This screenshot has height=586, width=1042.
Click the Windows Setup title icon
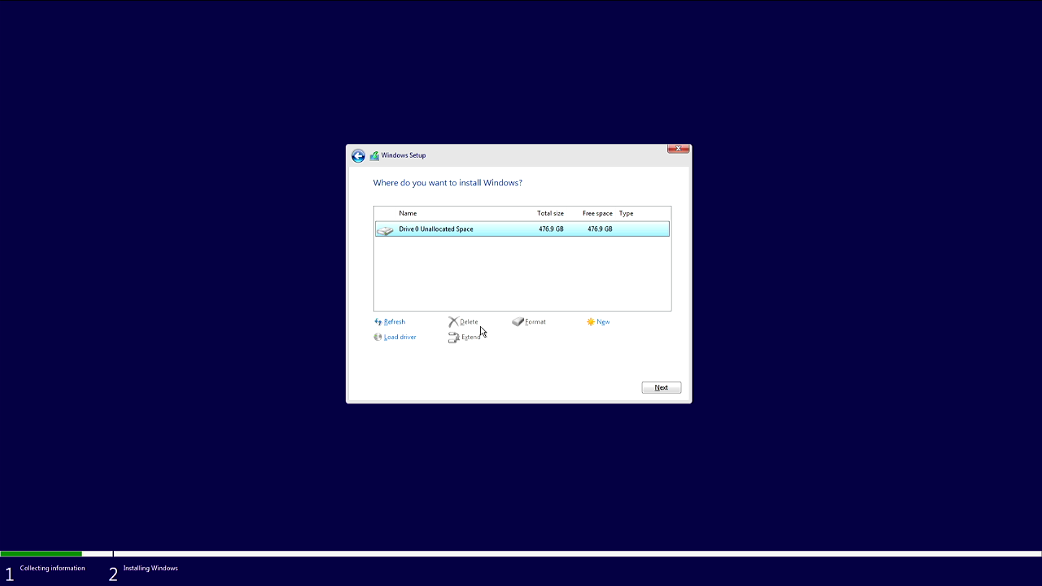[x=374, y=156]
